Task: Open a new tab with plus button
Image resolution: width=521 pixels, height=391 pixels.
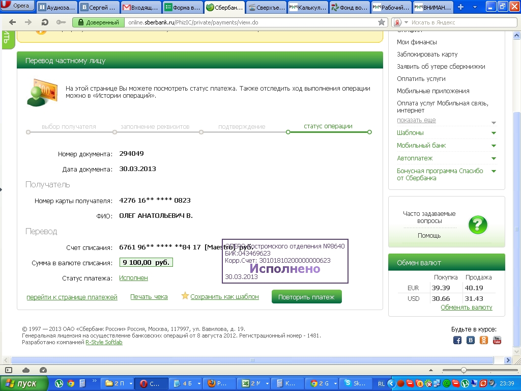Action: (x=460, y=7)
